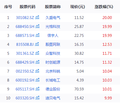Open chart icon beside 688573.SH
Viewport: 120px width, 103px height.
click(x=37, y=35)
